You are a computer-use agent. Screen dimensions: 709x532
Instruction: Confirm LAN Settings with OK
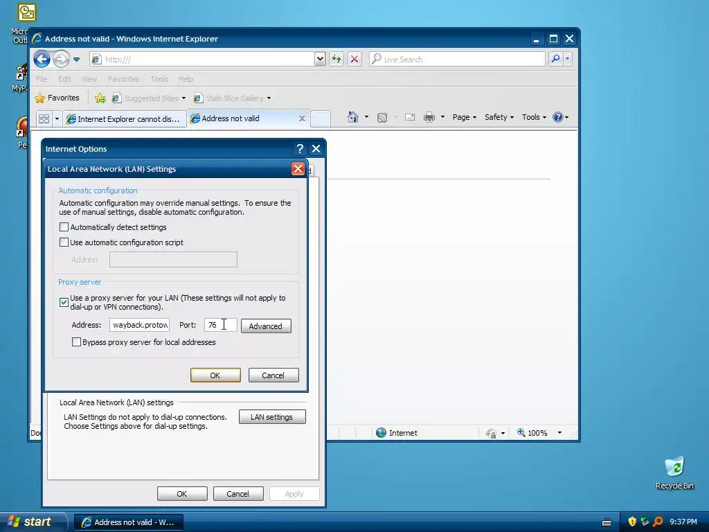pos(215,375)
